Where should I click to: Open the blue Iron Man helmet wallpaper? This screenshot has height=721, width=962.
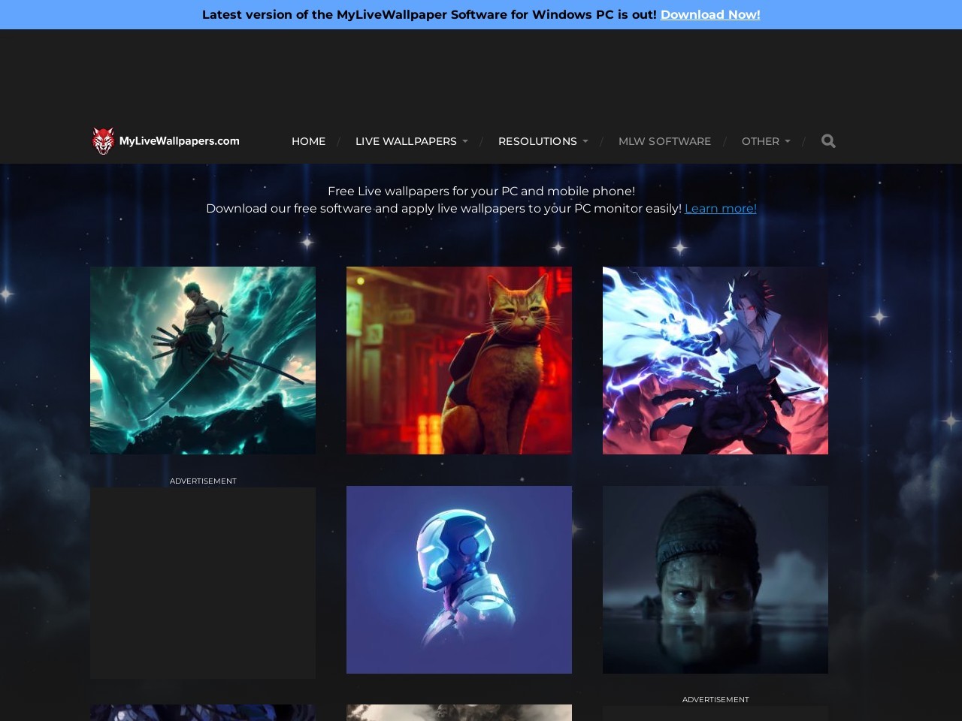point(459,580)
